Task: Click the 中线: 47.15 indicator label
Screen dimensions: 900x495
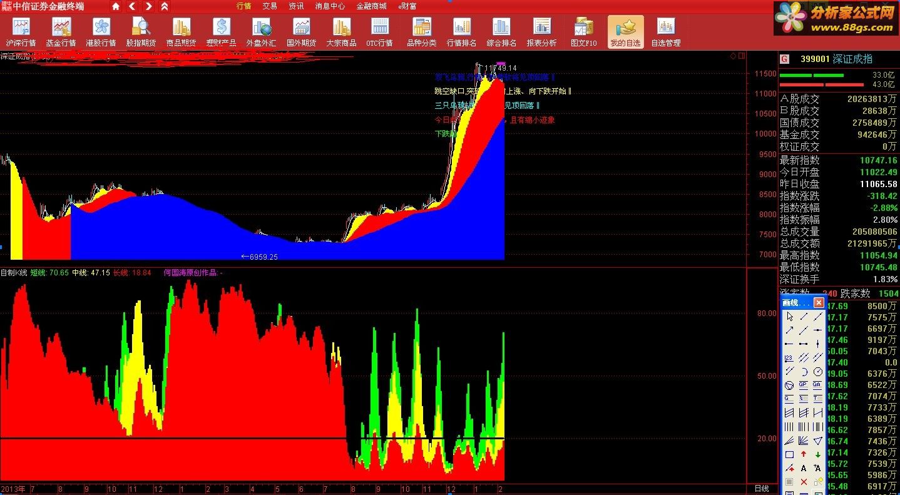Action: [91, 273]
